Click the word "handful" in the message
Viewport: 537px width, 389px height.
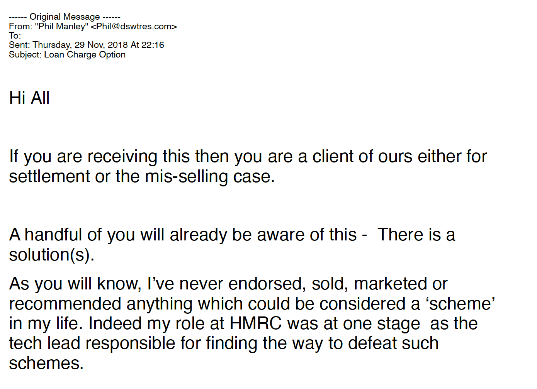tap(53, 235)
